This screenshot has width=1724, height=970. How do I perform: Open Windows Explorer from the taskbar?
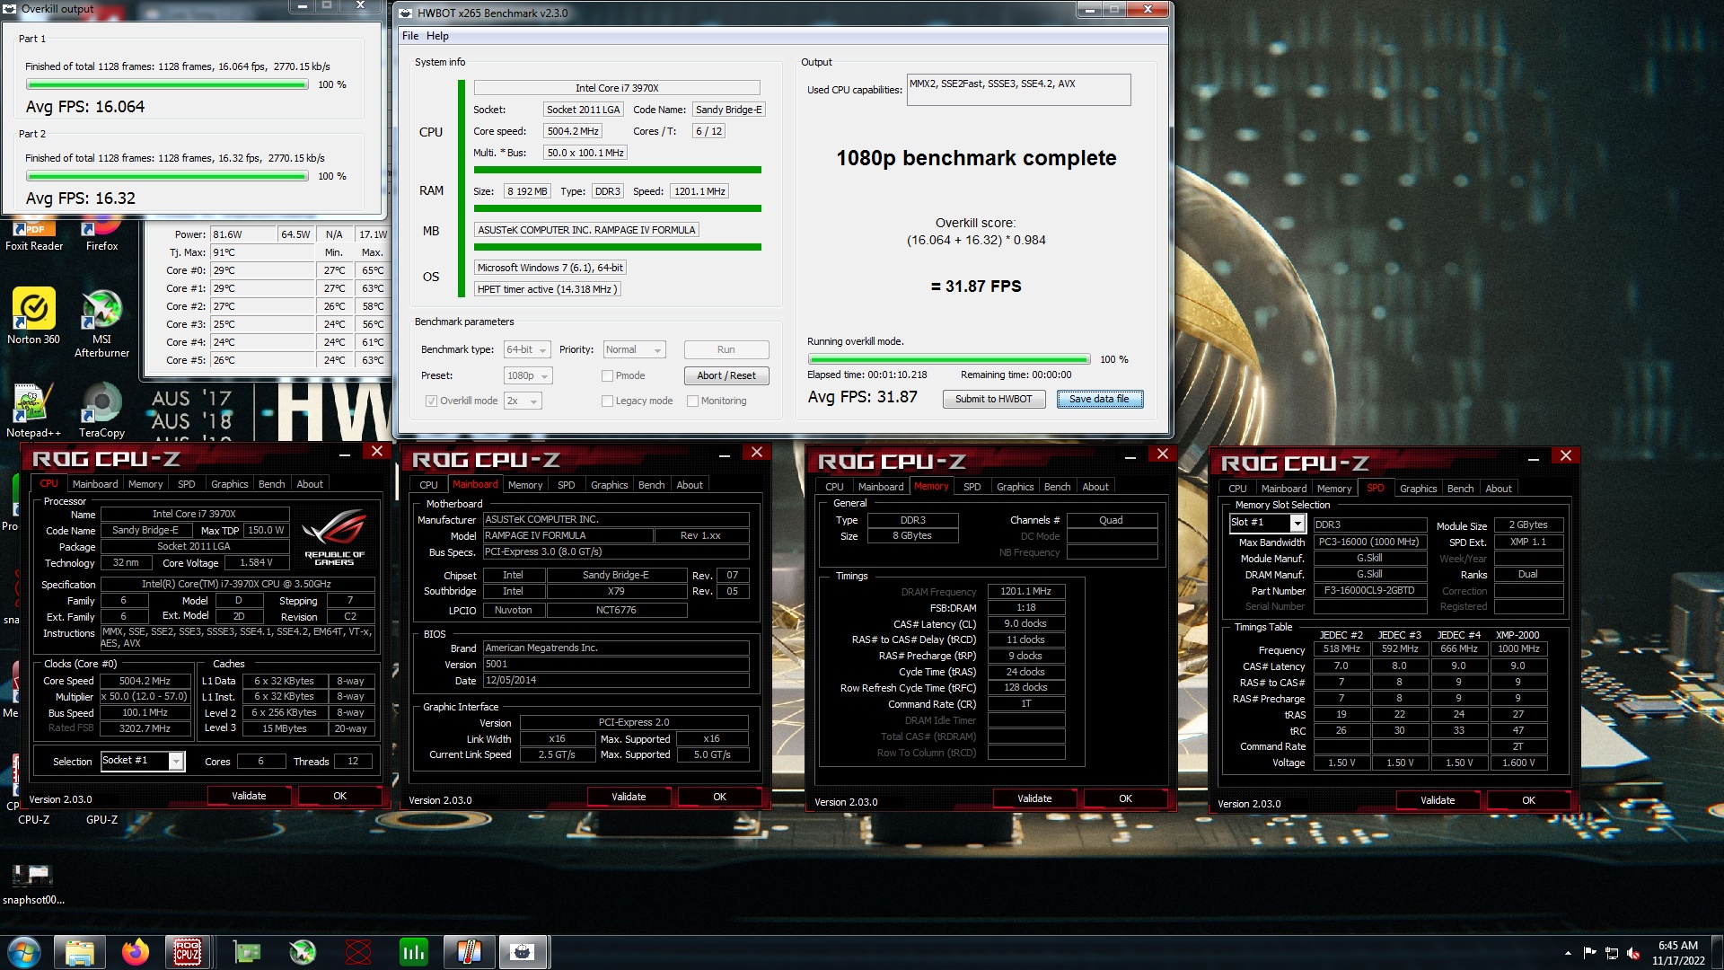[x=80, y=952]
